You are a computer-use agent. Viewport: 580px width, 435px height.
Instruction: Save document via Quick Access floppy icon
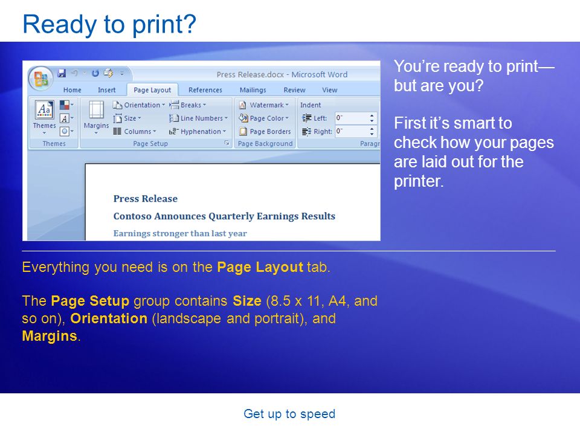click(62, 73)
